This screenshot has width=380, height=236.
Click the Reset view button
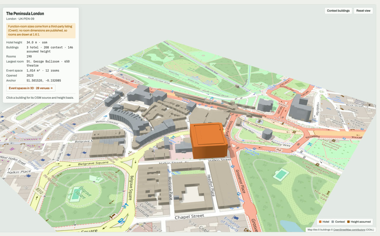tap(363, 11)
